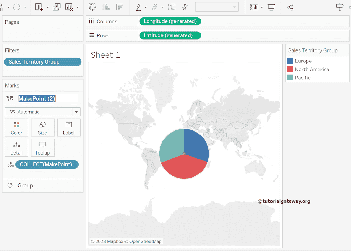Click the Marks card header
351x251 pixels.
pos(12,85)
